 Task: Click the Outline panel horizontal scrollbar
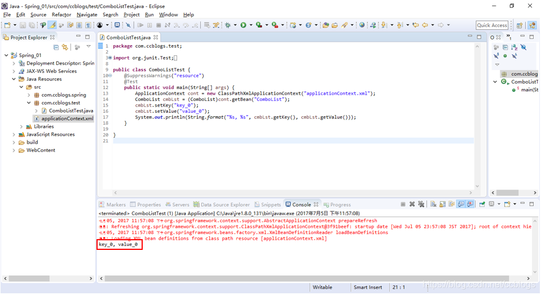tap(507, 193)
